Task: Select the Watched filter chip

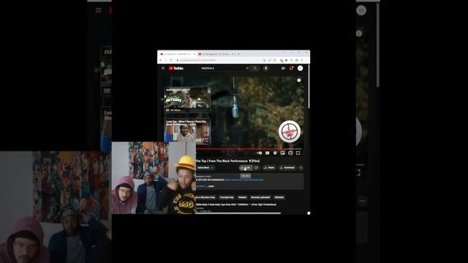Action: (x=279, y=197)
